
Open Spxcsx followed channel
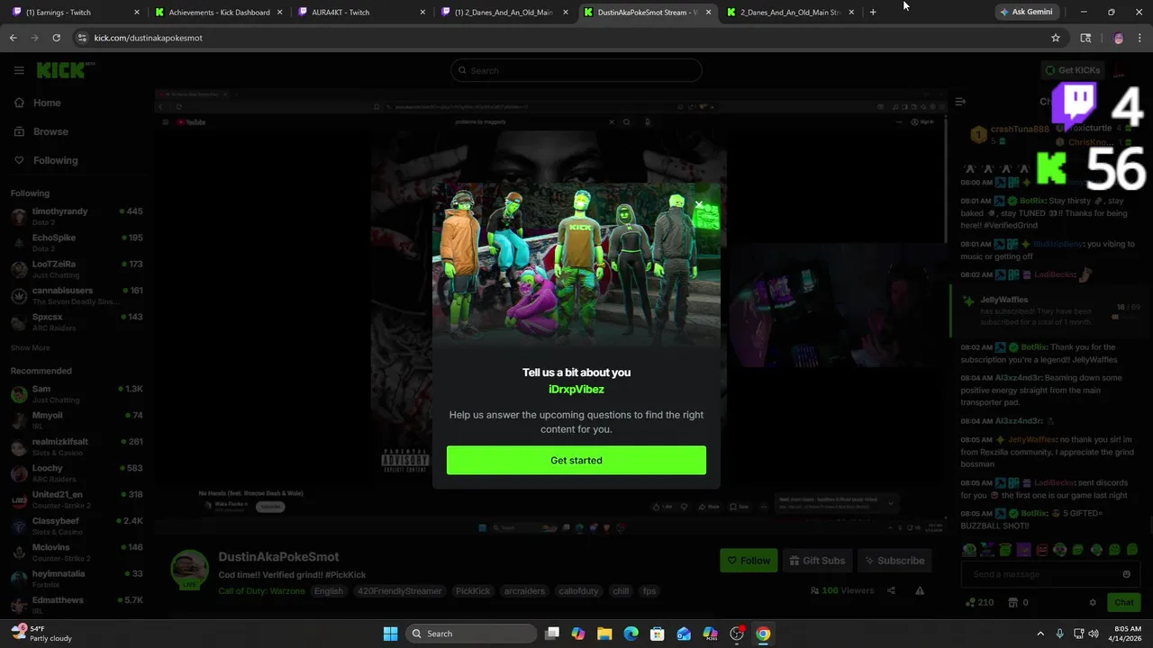tap(77, 322)
